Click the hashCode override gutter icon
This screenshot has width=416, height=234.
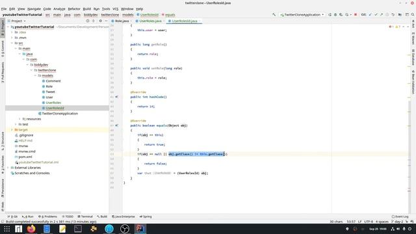click(117, 97)
